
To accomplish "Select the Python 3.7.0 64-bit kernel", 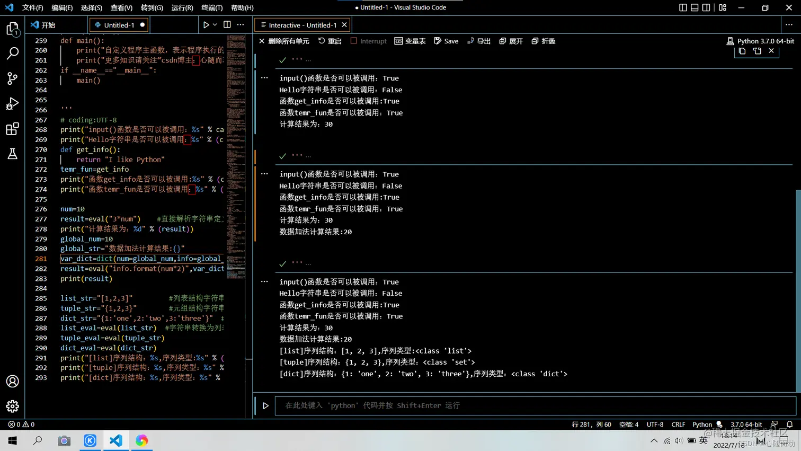I will (760, 41).
